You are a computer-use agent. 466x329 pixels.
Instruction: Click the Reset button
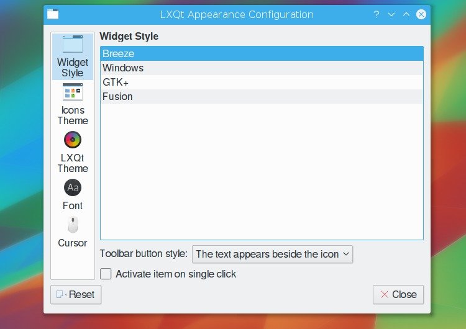click(76, 295)
